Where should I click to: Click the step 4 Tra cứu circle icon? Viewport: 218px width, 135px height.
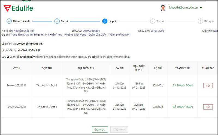pos(152,21)
